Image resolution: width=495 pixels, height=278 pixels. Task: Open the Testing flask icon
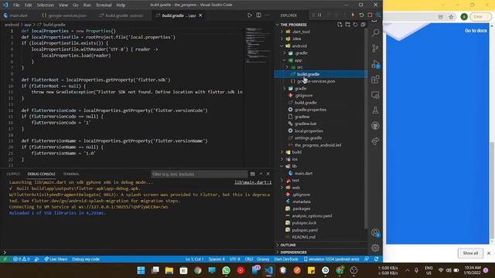click(375, 110)
